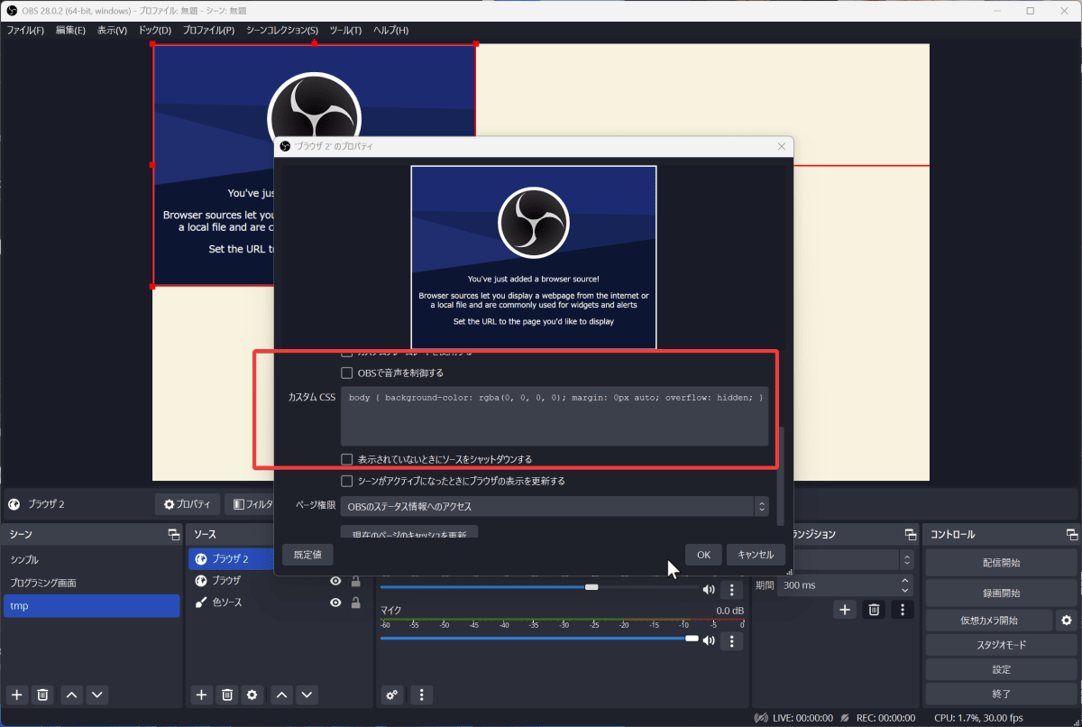This screenshot has width=1082, height=727.
Task: Open the virtual camera settings gear
Action: click(x=1067, y=621)
